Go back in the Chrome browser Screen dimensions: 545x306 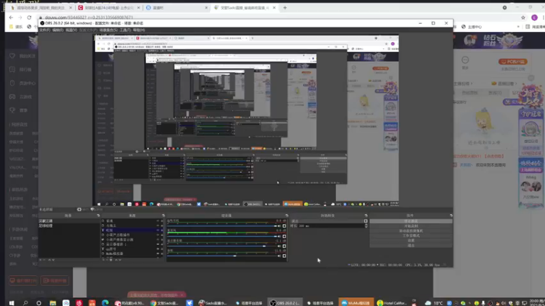click(11, 18)
